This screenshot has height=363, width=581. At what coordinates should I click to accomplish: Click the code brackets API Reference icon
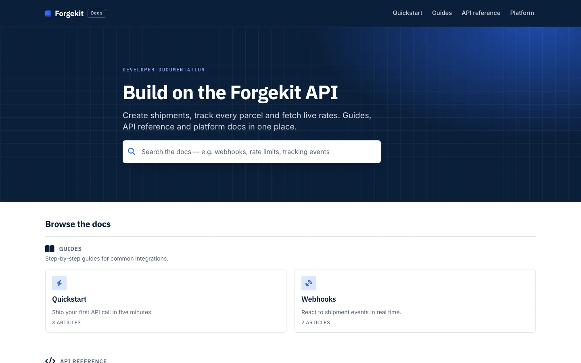[x=50, y=361]
